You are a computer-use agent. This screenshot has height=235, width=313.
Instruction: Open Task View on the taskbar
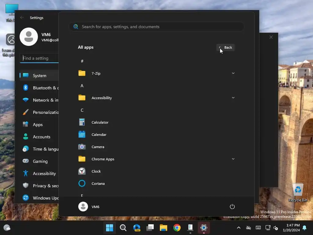[150, 228]
